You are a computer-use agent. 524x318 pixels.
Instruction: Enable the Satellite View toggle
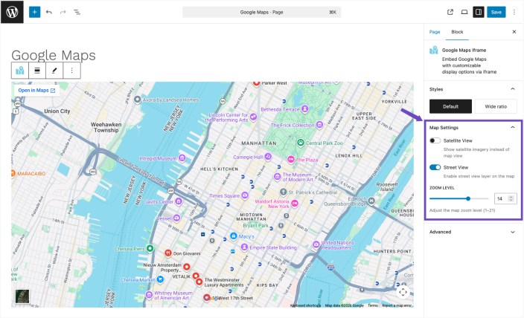pos(435,140)
